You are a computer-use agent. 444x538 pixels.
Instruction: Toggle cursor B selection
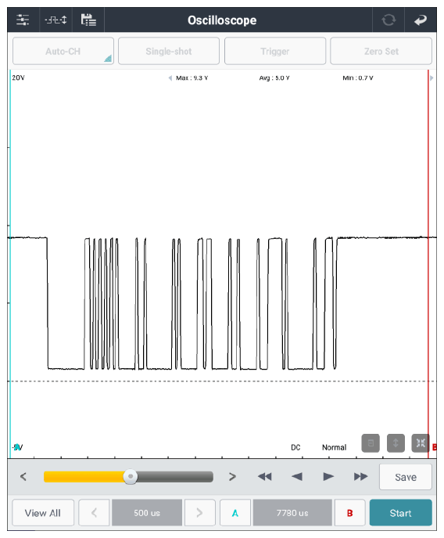pos(349,513)
